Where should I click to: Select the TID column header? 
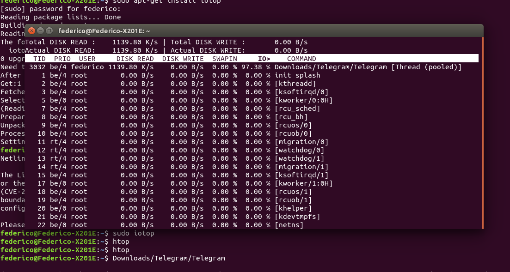pyautogui.click(x=39, y=59)
